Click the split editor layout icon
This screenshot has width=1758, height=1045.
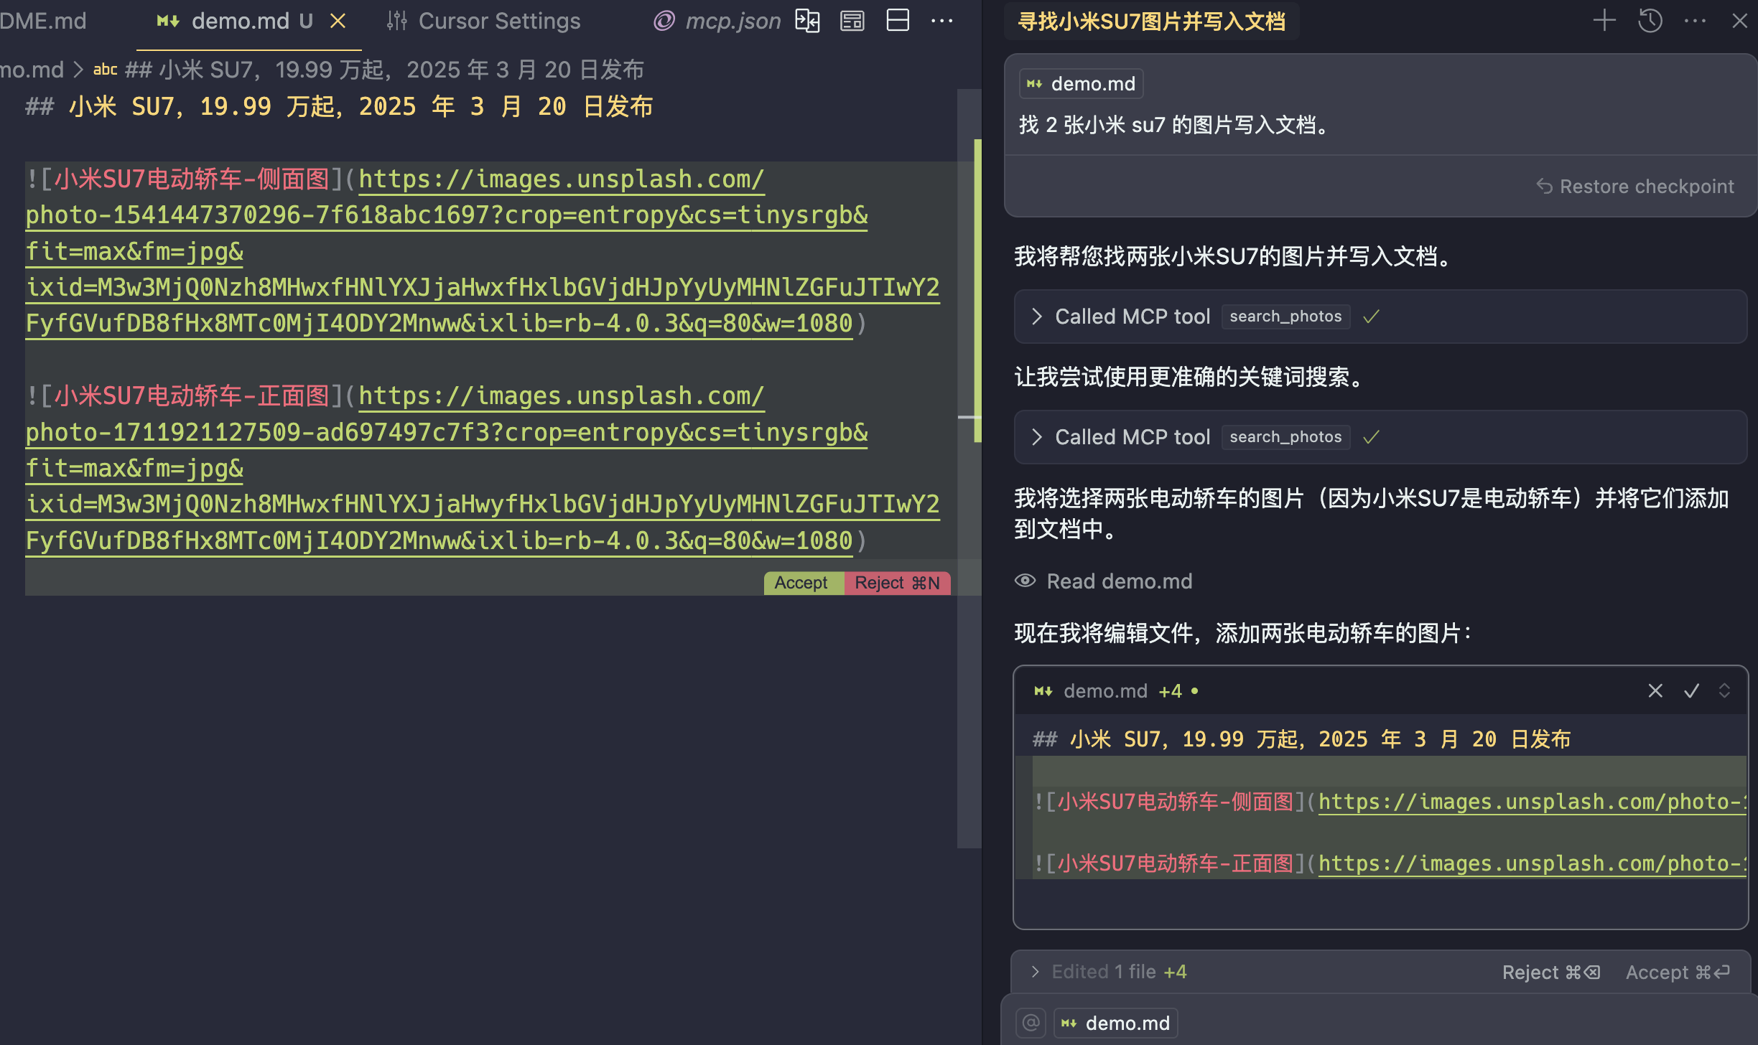click(x=898, y=21)
